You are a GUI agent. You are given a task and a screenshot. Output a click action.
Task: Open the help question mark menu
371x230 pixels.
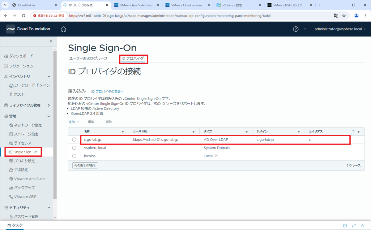click(296, 29)
